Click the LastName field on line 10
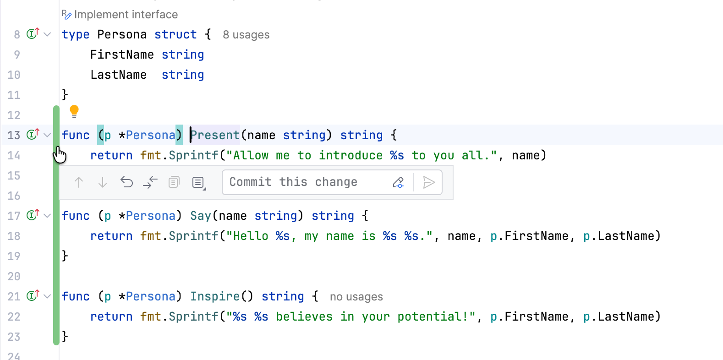This screenshot has width=723, height=360. (x=119, y=75)
